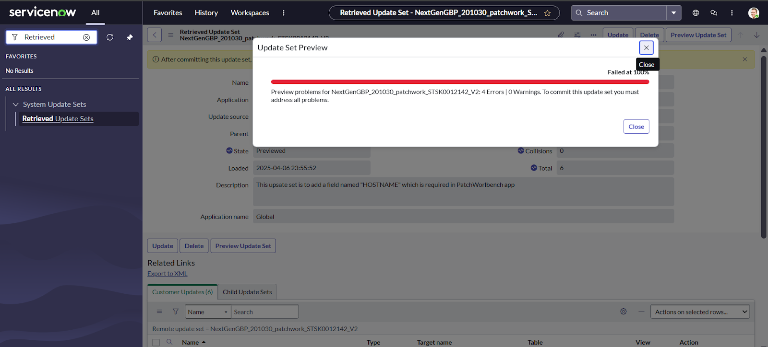The height and width of the screenshot is (347, 768).
Task: Click the Update button in the form header
Action: coord(618,35)
